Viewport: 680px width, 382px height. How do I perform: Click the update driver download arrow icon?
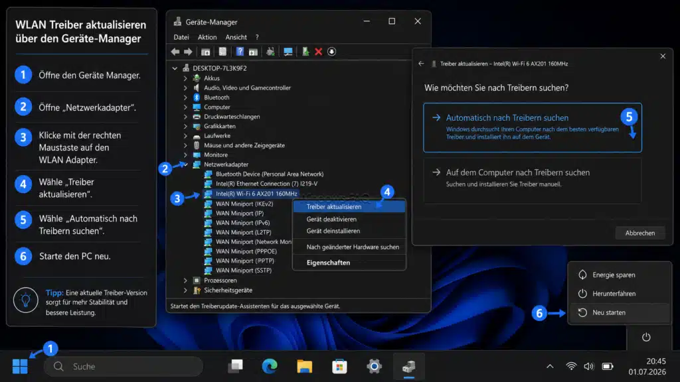point(332,52)
